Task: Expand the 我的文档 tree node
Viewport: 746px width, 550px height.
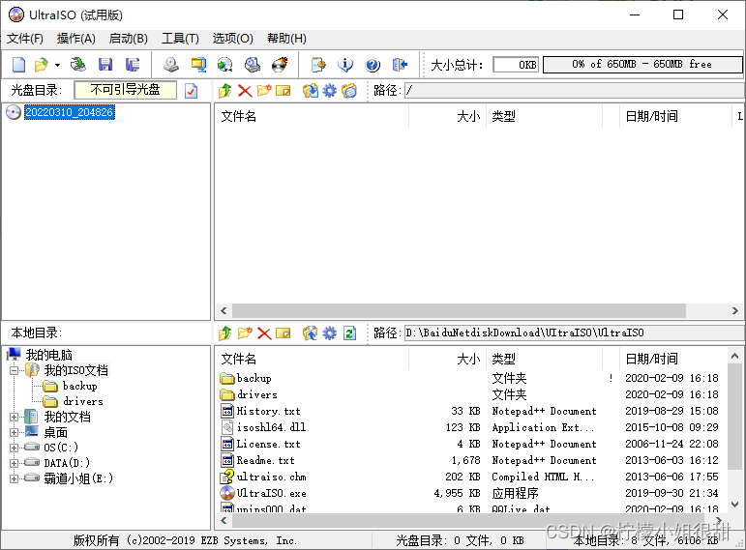Action: tap(15, 417)
